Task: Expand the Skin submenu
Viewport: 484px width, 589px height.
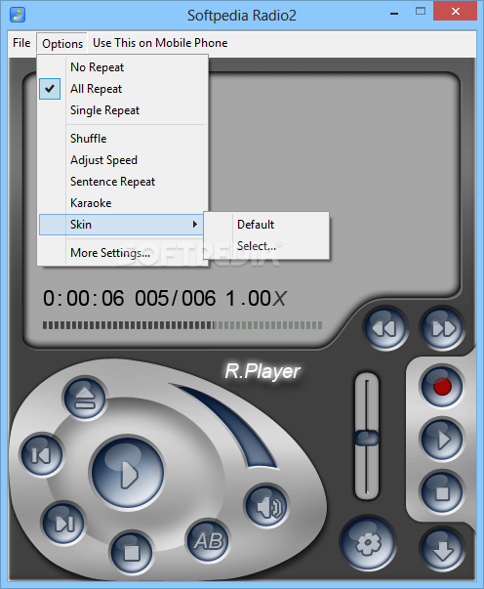Action: (x=121, y=225)
